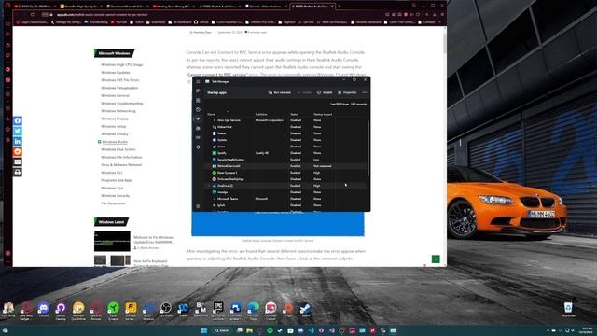Viewport: 597px width, 336px height.
Task: Sort startup list by Publisher column
Action: pyautogui.click(x=261, y=114)
